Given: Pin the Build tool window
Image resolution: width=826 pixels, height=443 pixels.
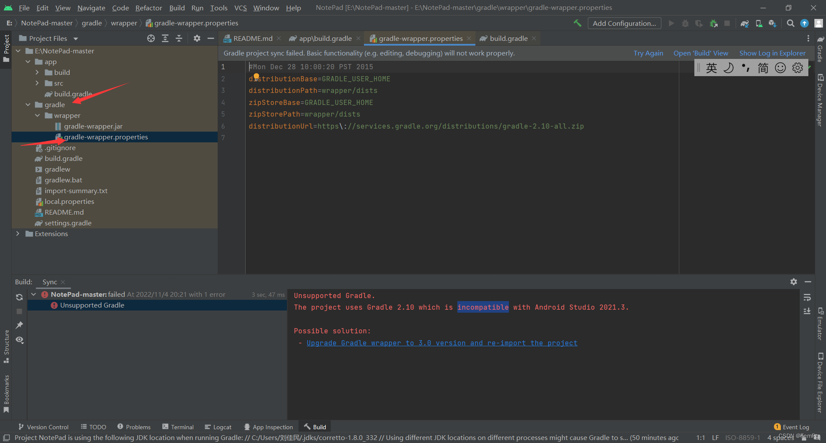Looking at the screenshot, I should [x=19, y=326].
